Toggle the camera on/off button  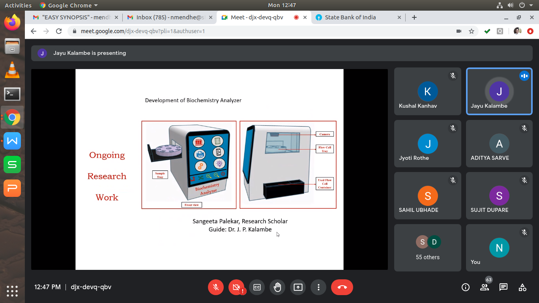(x=236, y=287)
